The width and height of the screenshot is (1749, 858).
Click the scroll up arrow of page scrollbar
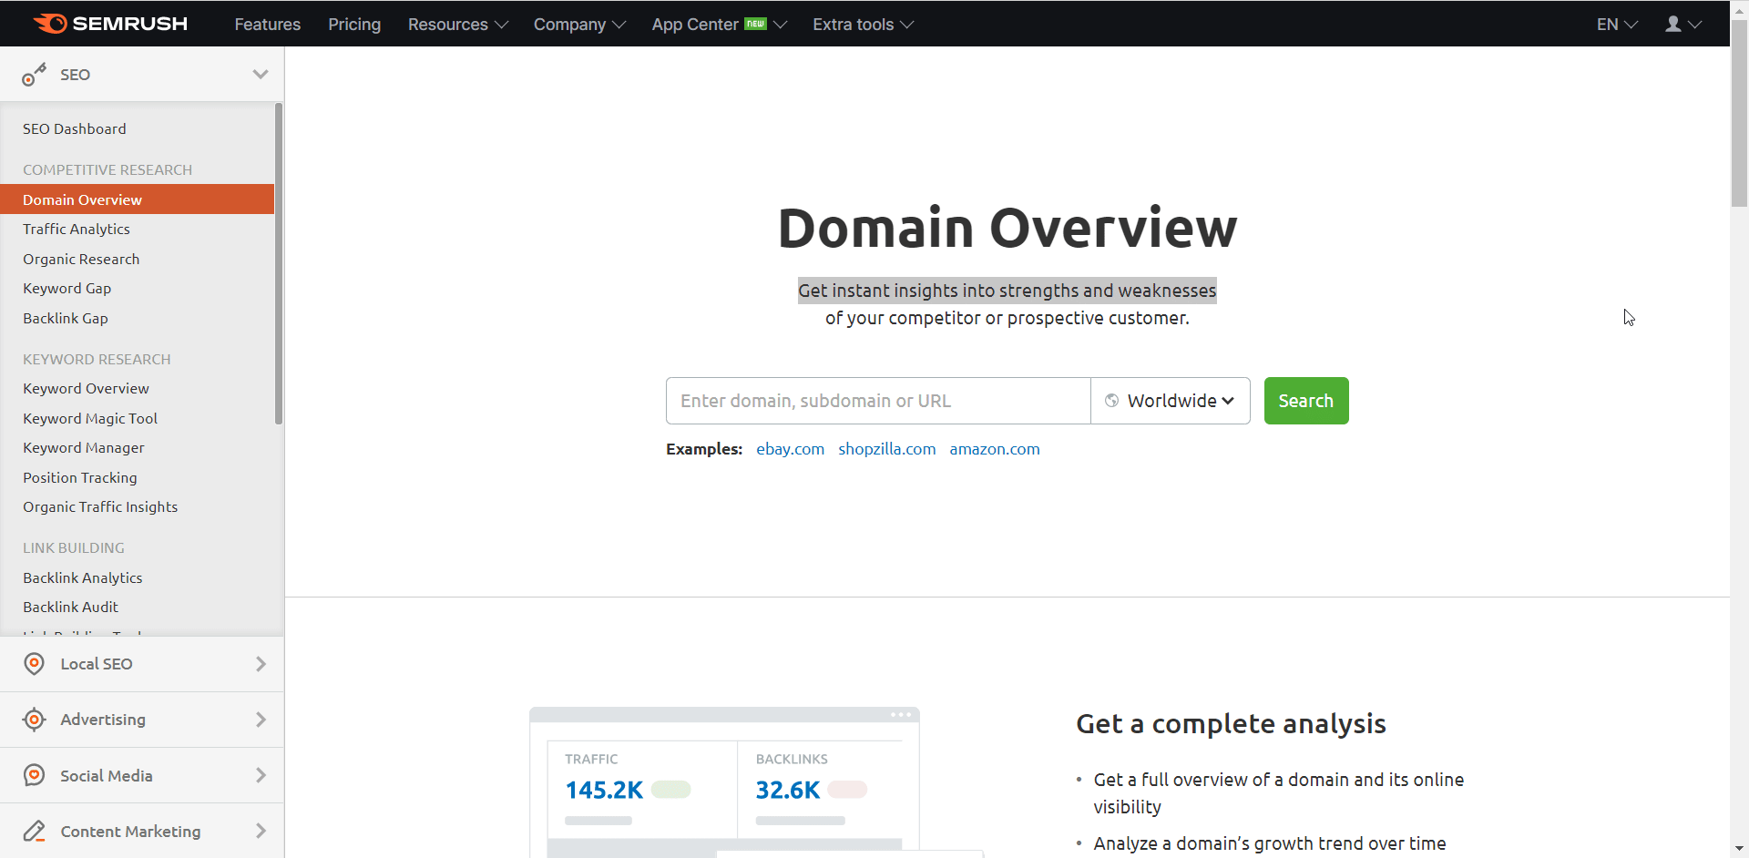coord(1739,9)
